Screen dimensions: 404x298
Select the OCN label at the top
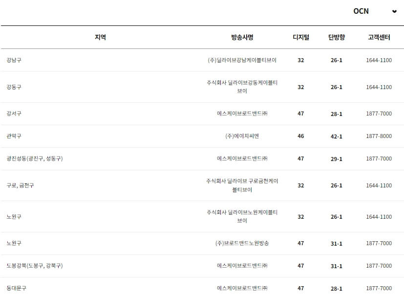point(361,11)
